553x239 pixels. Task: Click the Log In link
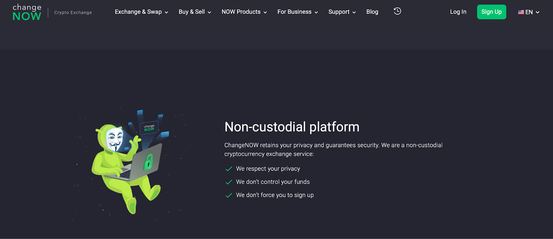click(458, 12)
